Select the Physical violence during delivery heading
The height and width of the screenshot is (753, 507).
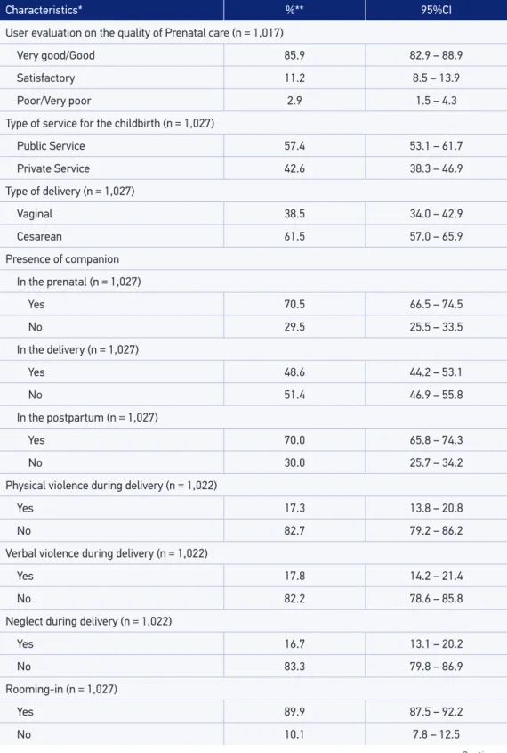111,486
